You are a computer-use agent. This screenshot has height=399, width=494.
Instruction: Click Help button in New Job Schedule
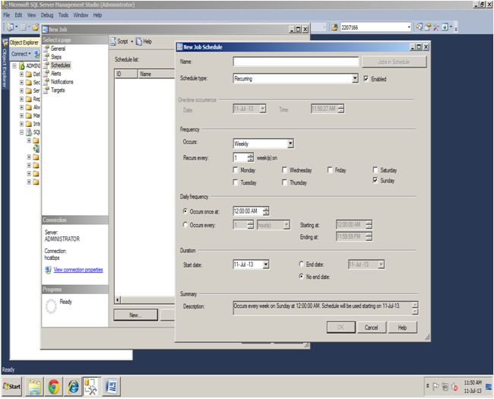click(x=403, y=327)
